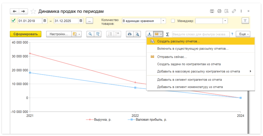263x136 pixels.
Task: Save the report with the floppy disk icon
Action: click(x=212, y=11)
